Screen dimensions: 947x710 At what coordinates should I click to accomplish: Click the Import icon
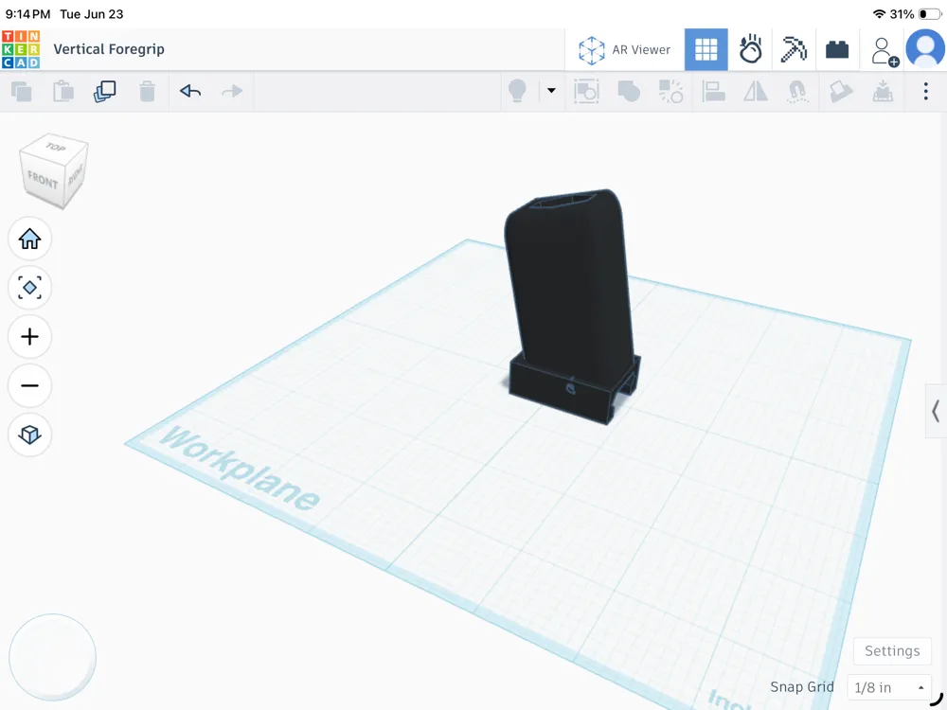point(883,91)
